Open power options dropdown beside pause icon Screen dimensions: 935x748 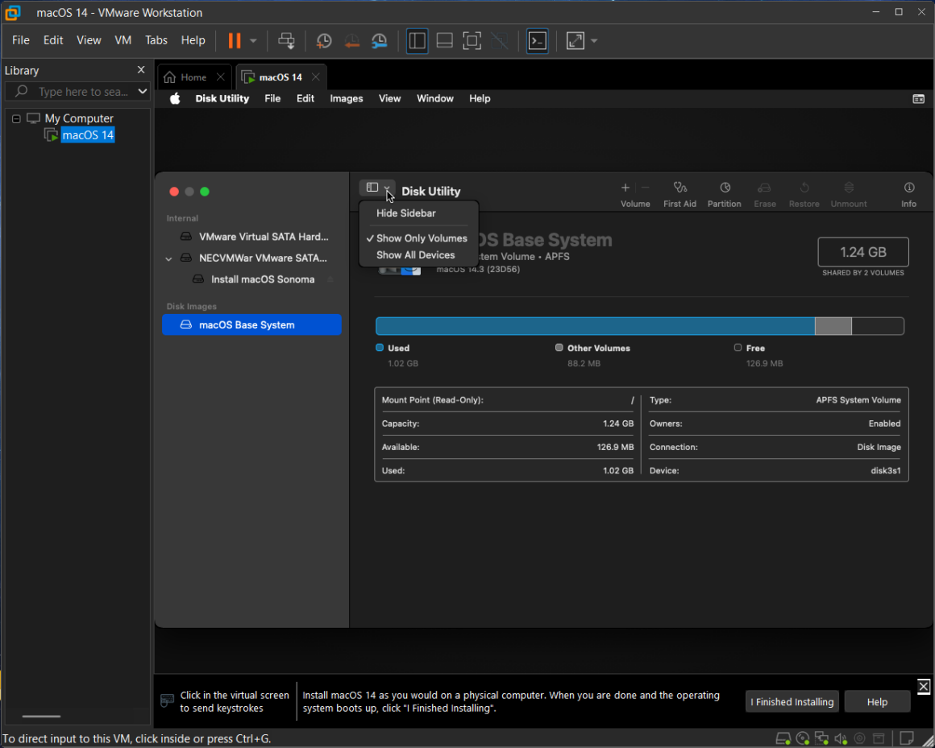pyautogui.click(x=253, y=40)
